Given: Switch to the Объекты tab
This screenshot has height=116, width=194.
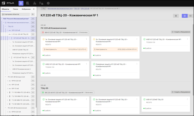Looking at the screenshot, I should [x=5, y=9].
